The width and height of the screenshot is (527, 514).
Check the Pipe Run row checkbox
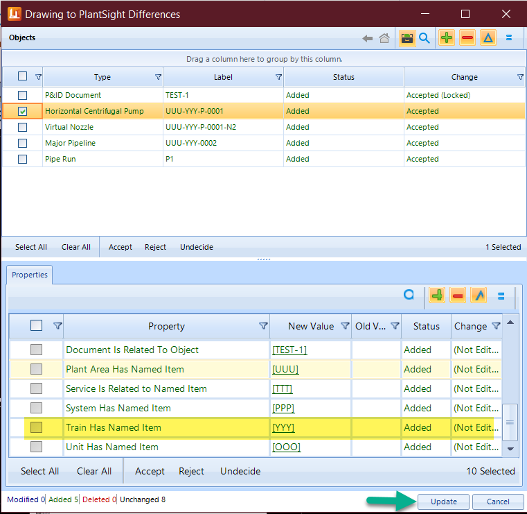coord(23,159)
